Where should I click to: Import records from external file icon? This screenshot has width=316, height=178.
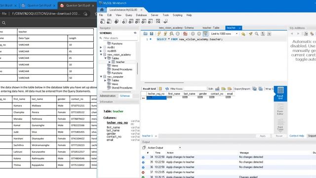click(261, 89)
